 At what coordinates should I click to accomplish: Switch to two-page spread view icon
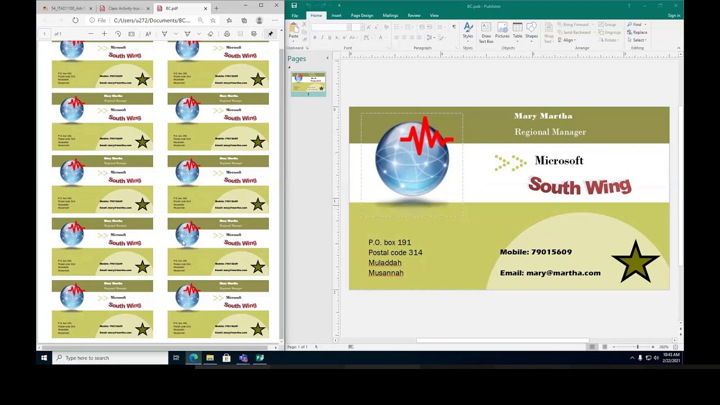tap(605, 347)
